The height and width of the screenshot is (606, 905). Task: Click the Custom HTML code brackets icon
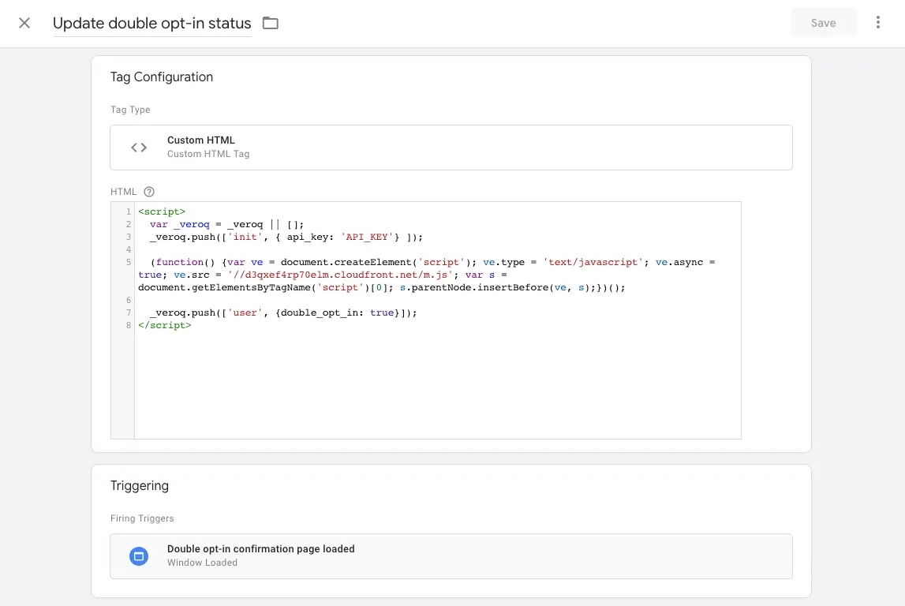click(x=138, y=147)
